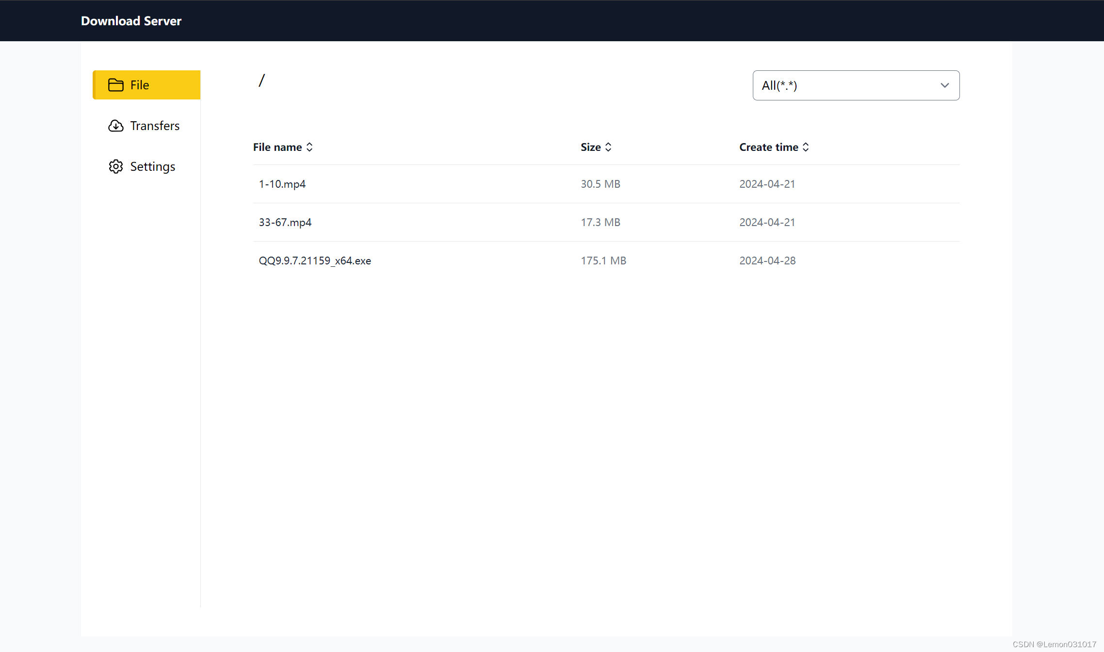
Task: Click the dropdown chevron arrow icon
Action: 944,85
